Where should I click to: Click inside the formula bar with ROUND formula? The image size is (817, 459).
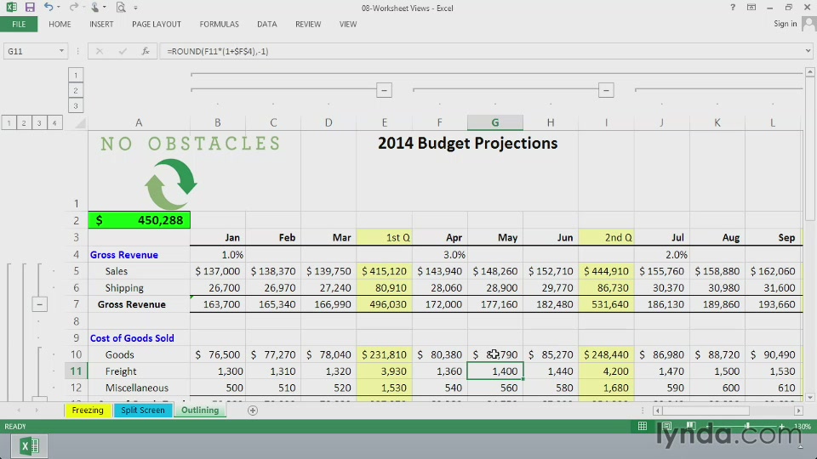(479, 51)
